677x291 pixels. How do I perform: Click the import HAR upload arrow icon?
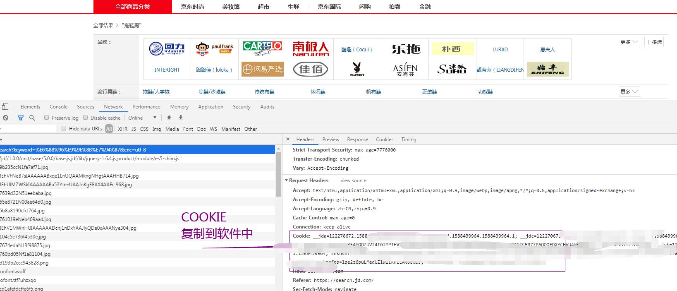(x=169, y=118)
